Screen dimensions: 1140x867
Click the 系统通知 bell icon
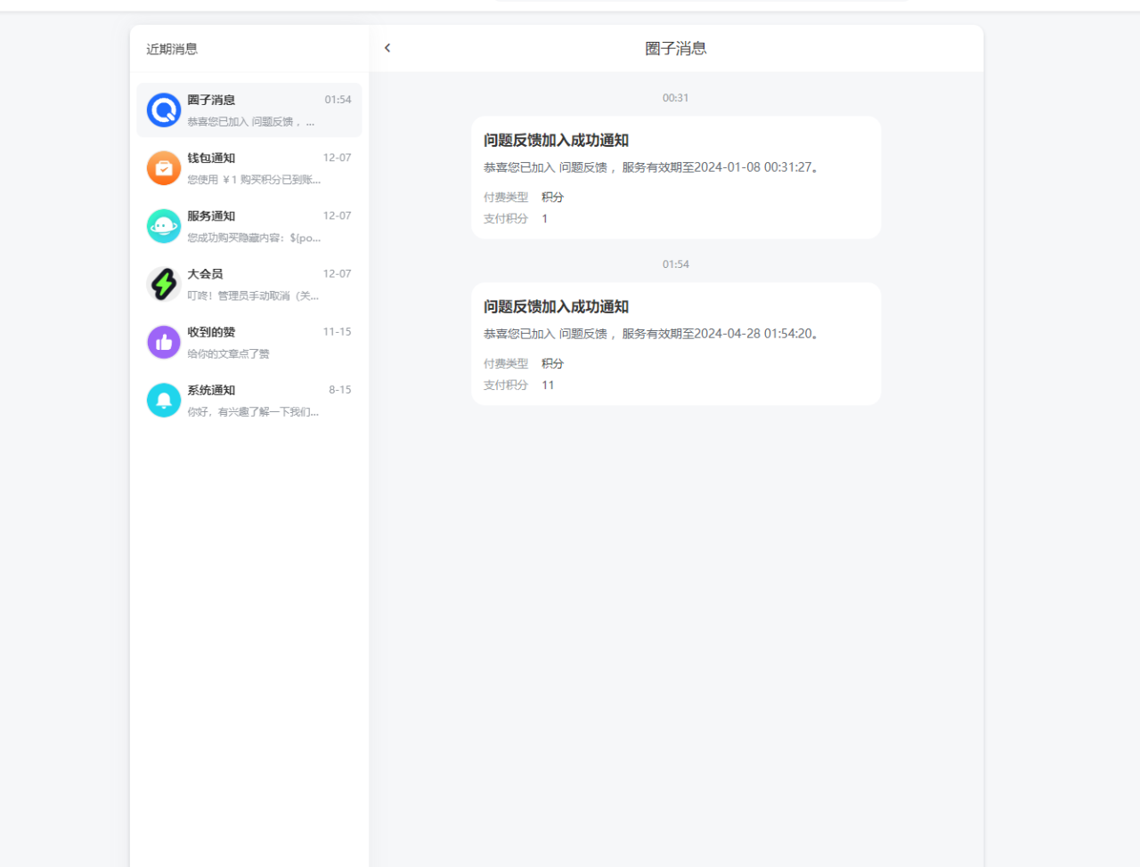[164, 401]
